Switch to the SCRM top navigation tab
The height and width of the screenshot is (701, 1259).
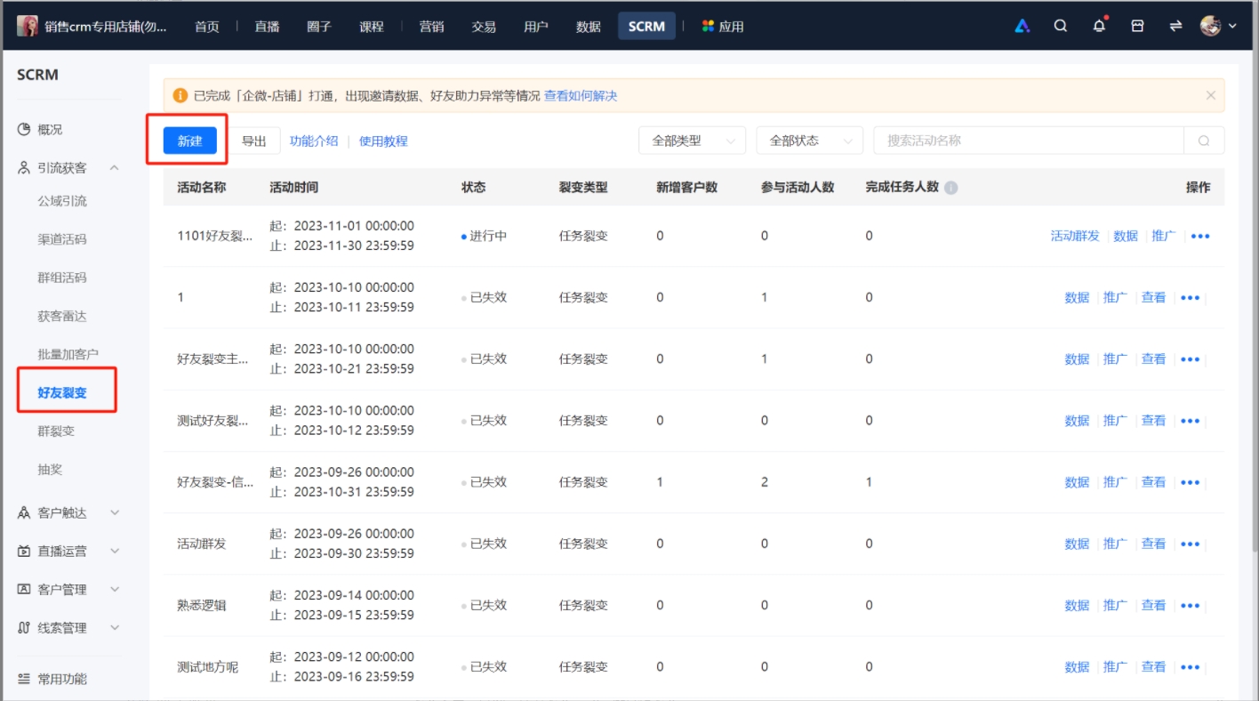tap(646, 26)
